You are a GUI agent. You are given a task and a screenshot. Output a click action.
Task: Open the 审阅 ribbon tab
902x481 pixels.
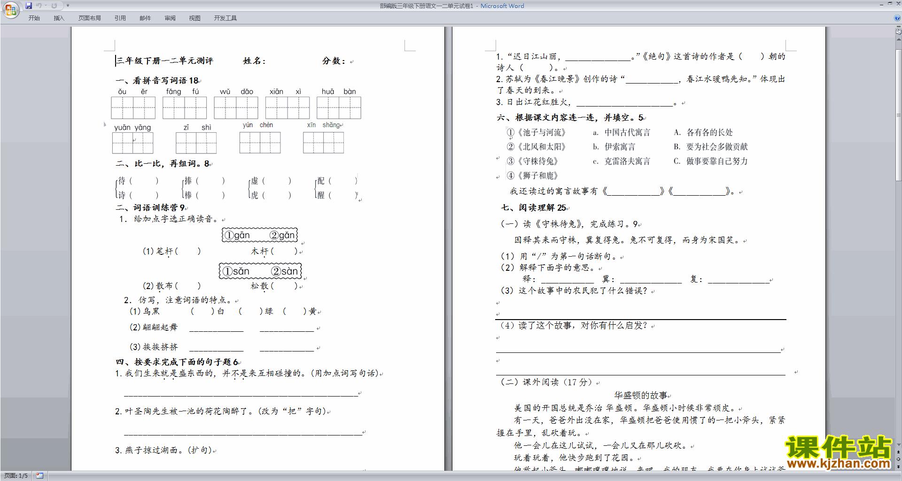click(x=170, y=18)
